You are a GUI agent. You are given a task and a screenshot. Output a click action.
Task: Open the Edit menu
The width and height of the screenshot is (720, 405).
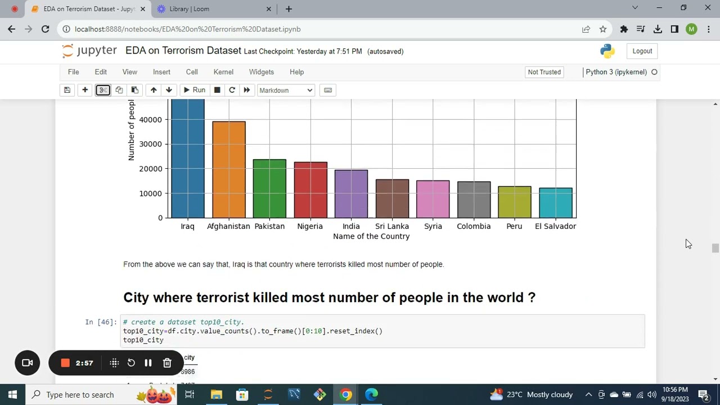point(101,72)
